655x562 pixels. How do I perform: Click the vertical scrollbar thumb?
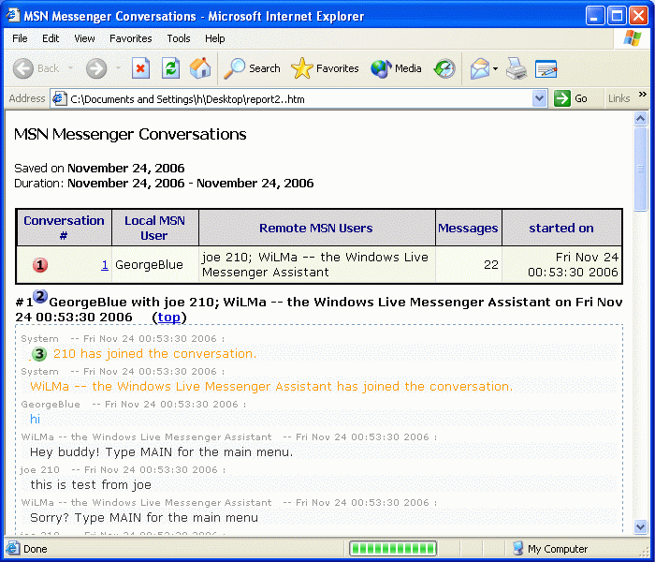point(640,169)
